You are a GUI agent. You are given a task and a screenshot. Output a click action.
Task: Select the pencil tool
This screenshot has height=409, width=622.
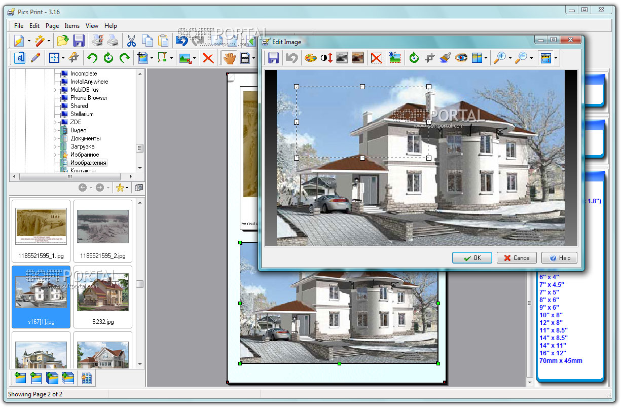coord(35,58)
